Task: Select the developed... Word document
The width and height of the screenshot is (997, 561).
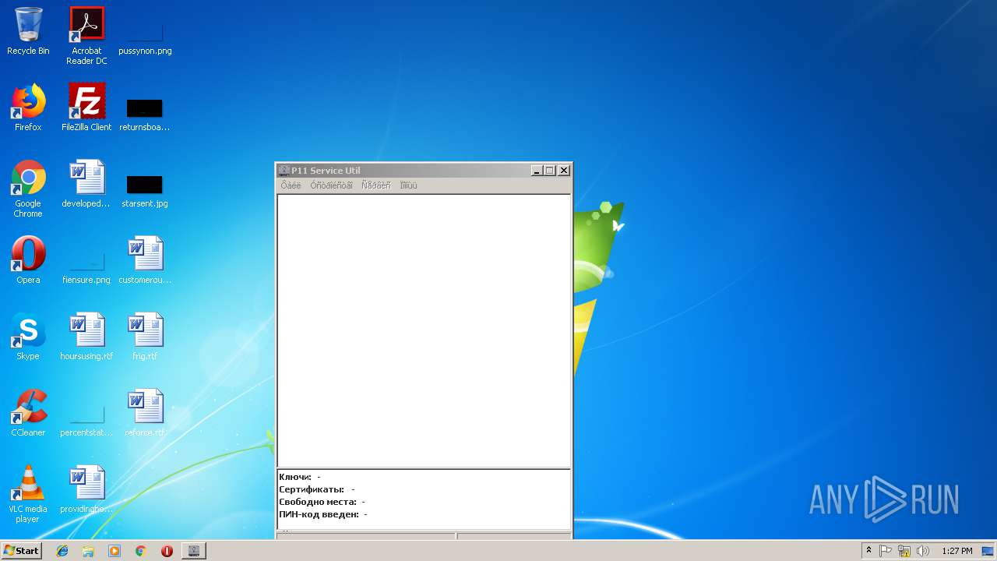Action: [86, 185]
